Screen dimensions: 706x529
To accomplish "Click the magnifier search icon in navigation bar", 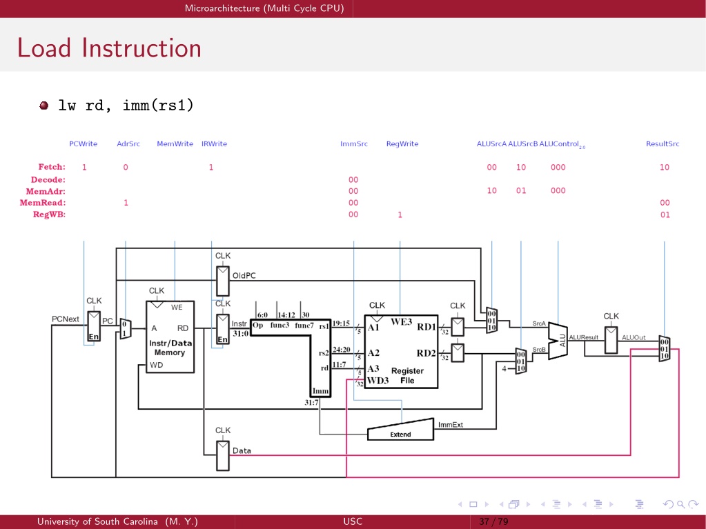I will click(x=680, y=504).
